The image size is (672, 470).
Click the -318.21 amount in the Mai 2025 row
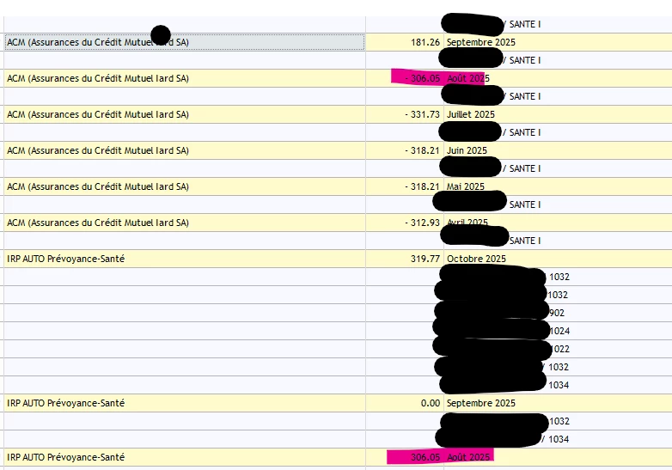pos(405,186)
